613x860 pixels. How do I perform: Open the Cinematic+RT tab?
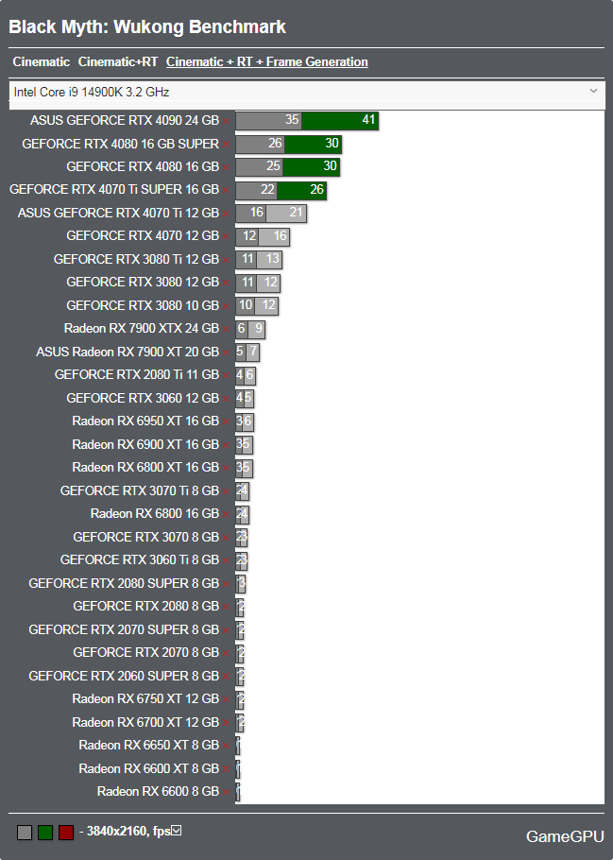(x=118, y=62)
